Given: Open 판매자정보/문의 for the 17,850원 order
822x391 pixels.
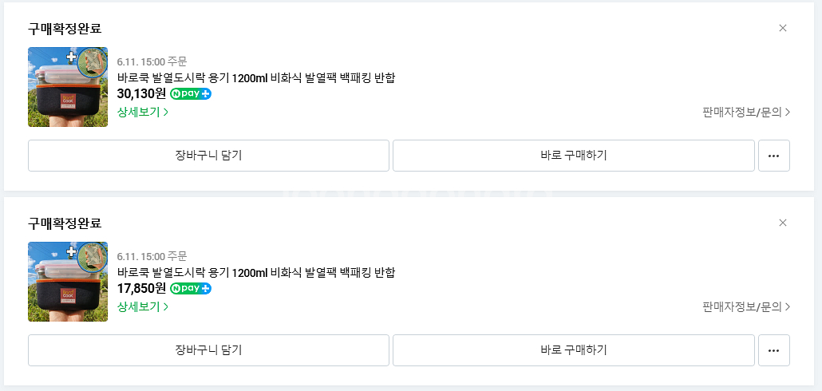Looking at the screenshot, I should coord(746,306).
